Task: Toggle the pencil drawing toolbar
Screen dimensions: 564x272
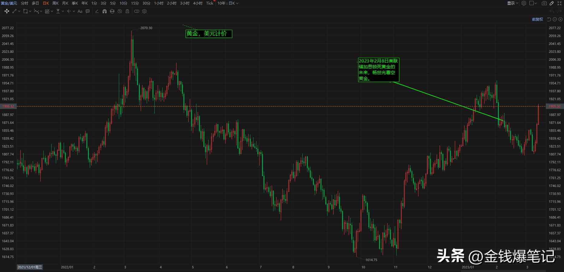Action: (x=552, y=3)
